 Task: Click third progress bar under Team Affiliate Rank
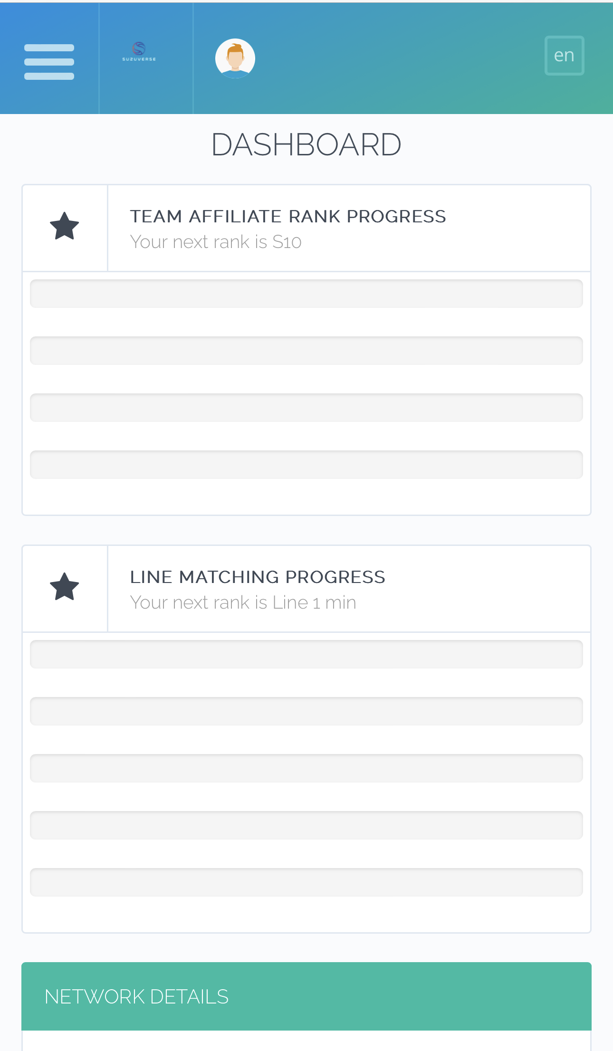306,408
